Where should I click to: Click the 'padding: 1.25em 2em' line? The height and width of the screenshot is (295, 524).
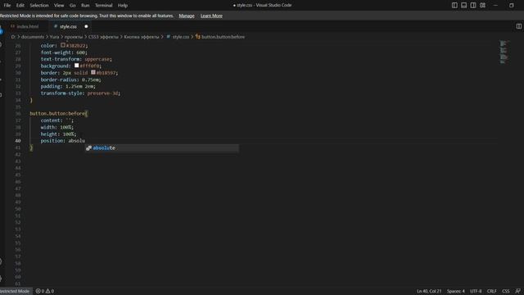68,86
